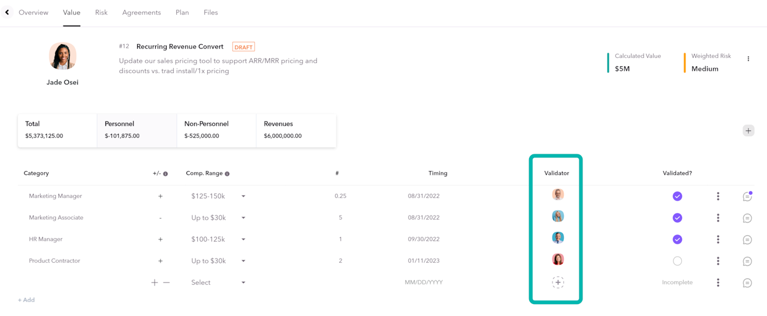Image resolution: width=767 pixels, height=316 pixels.
Task: Open the Select dropdown in empty row
Action: pos(243,282)
